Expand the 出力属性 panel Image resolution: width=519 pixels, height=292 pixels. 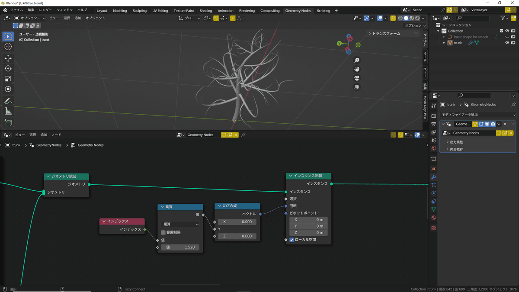pyautogui.click(x=457, y=142)
